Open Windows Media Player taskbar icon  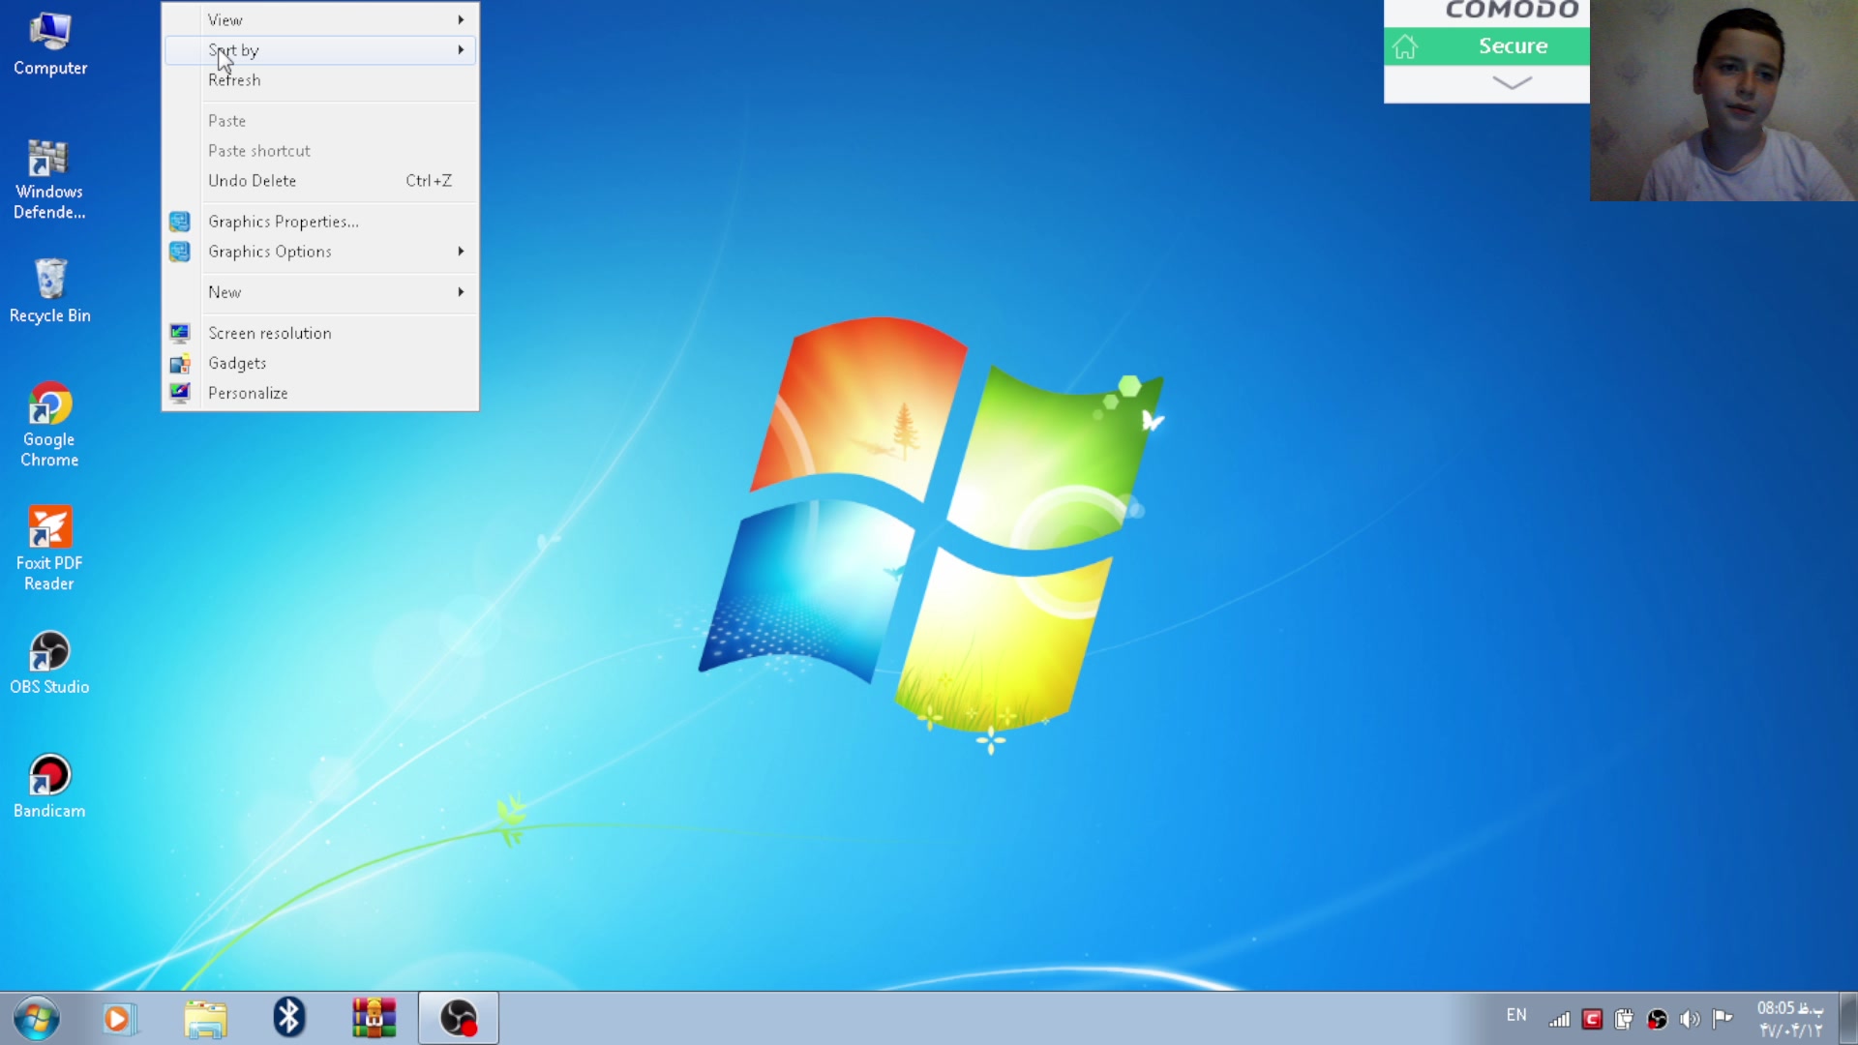(x=118, y=1018)
